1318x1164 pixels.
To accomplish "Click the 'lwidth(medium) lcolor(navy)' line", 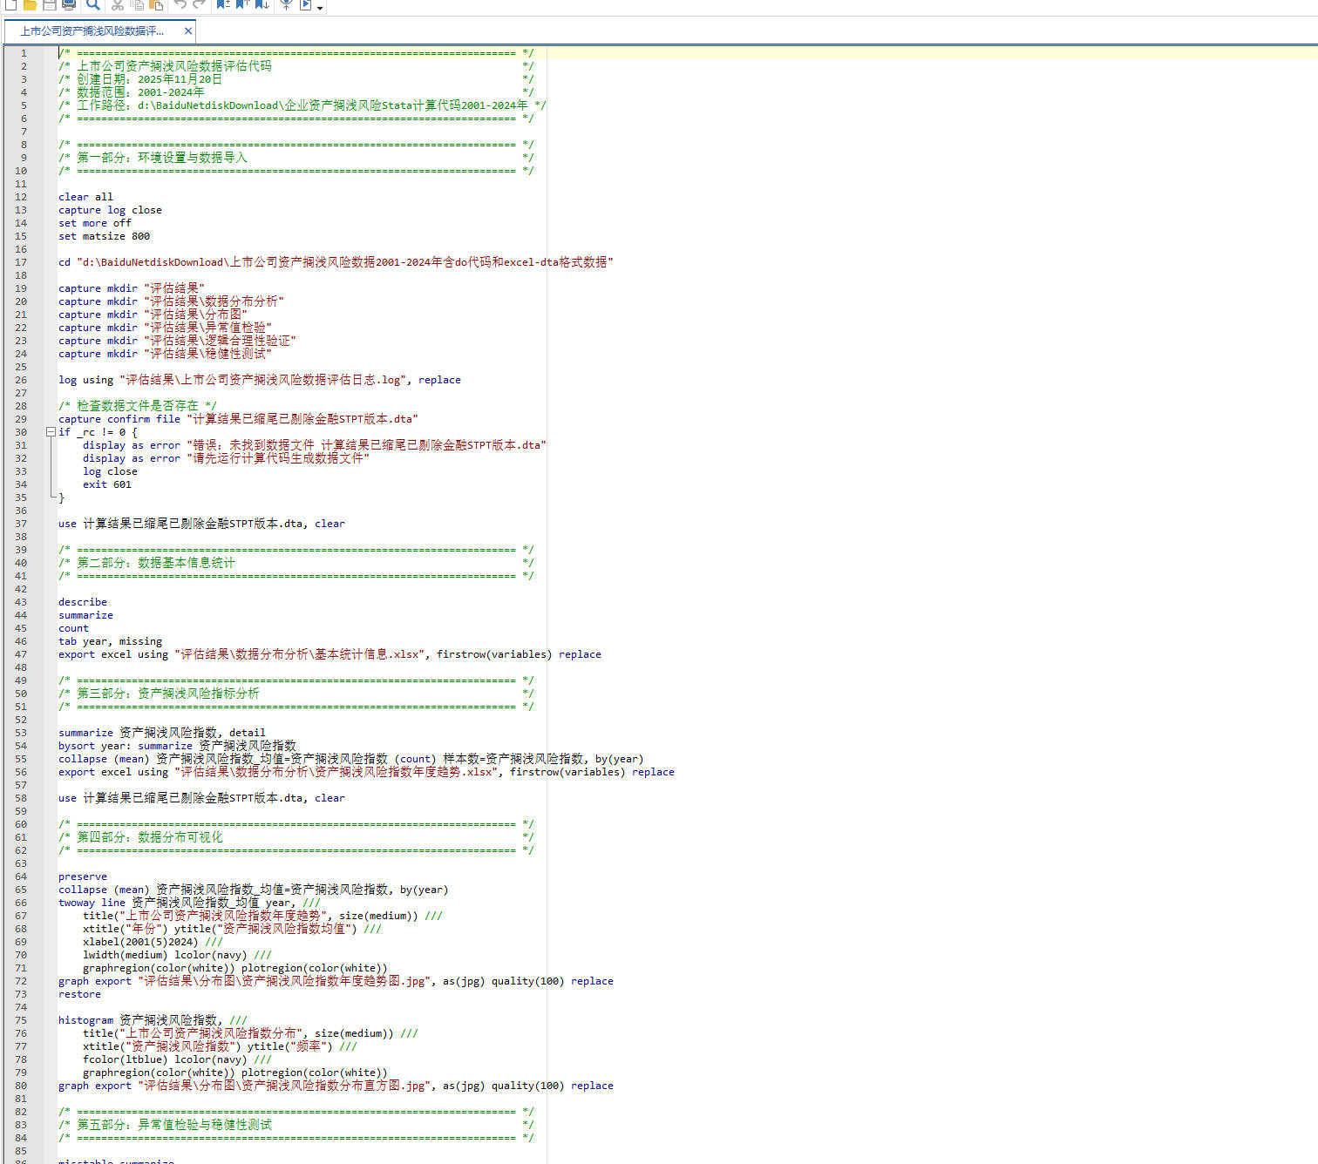I will coord(177,955).
